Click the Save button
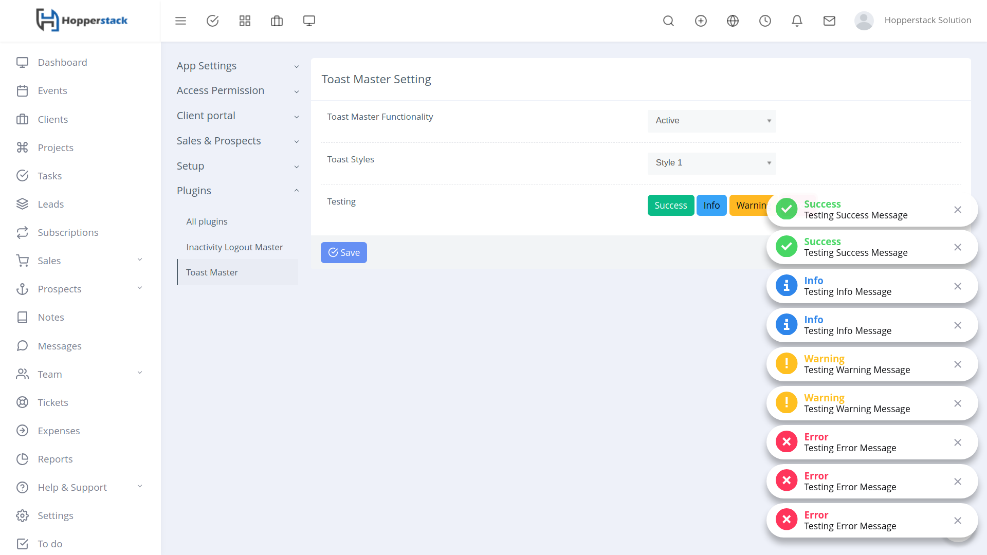The image size is (987, 555). click(x=343, y=252)
